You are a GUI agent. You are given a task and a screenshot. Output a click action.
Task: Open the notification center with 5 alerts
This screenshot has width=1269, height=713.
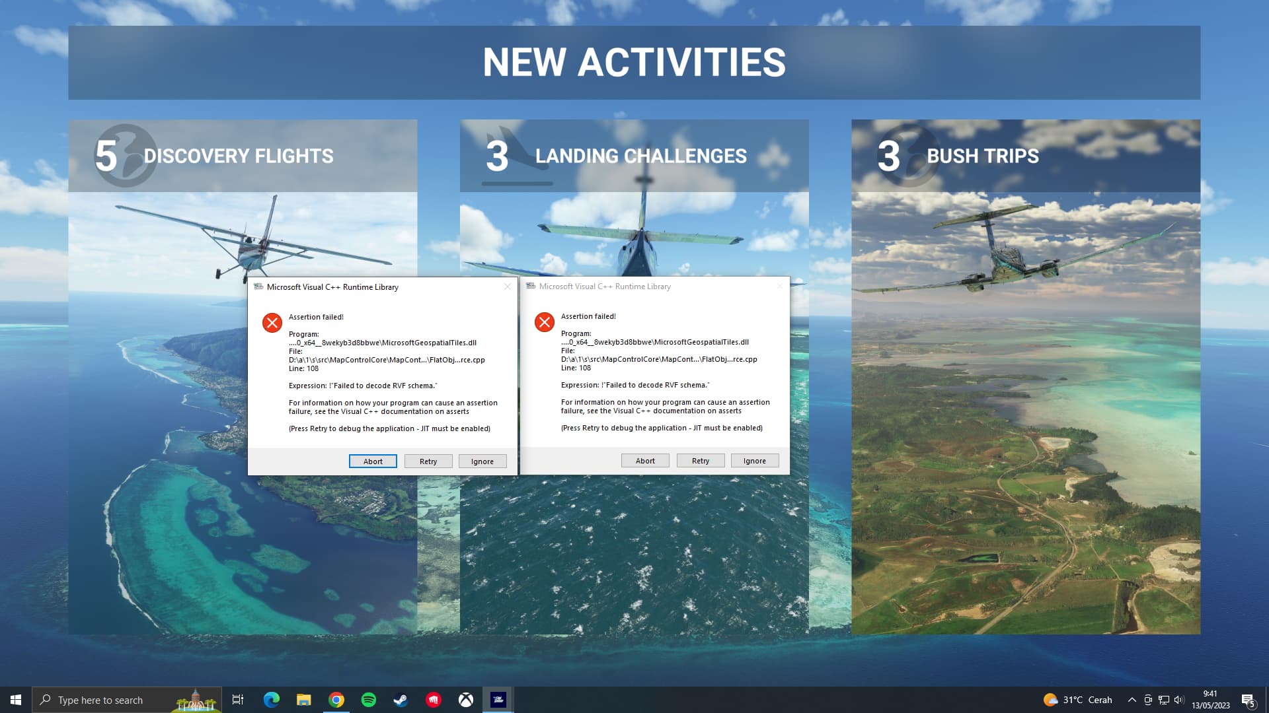(x=1248, y=700)
